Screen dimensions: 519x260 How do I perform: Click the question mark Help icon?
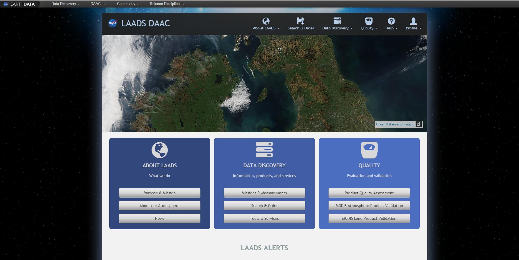pos(391,21)
